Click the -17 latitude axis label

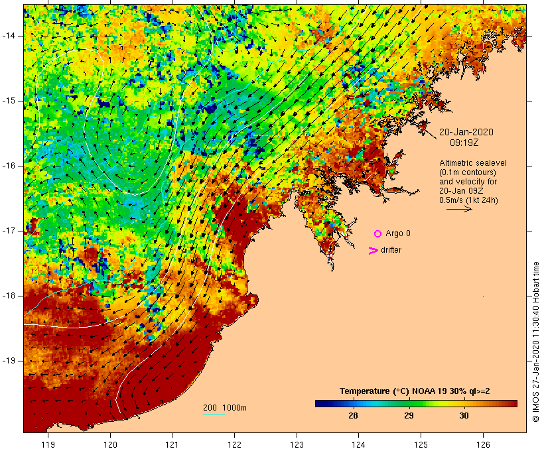(9, 231)
